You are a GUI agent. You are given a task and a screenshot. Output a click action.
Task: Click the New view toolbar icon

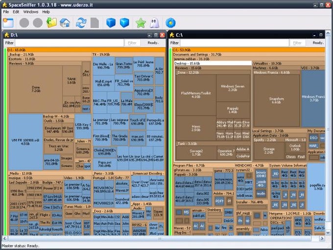coord(8,22)
